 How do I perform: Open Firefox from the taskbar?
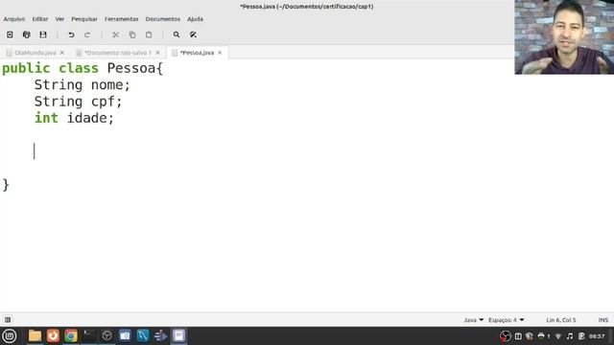[x=53, y=335]
